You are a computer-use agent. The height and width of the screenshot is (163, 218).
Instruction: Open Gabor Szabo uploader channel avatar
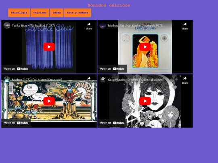click(x=103, y=80)
